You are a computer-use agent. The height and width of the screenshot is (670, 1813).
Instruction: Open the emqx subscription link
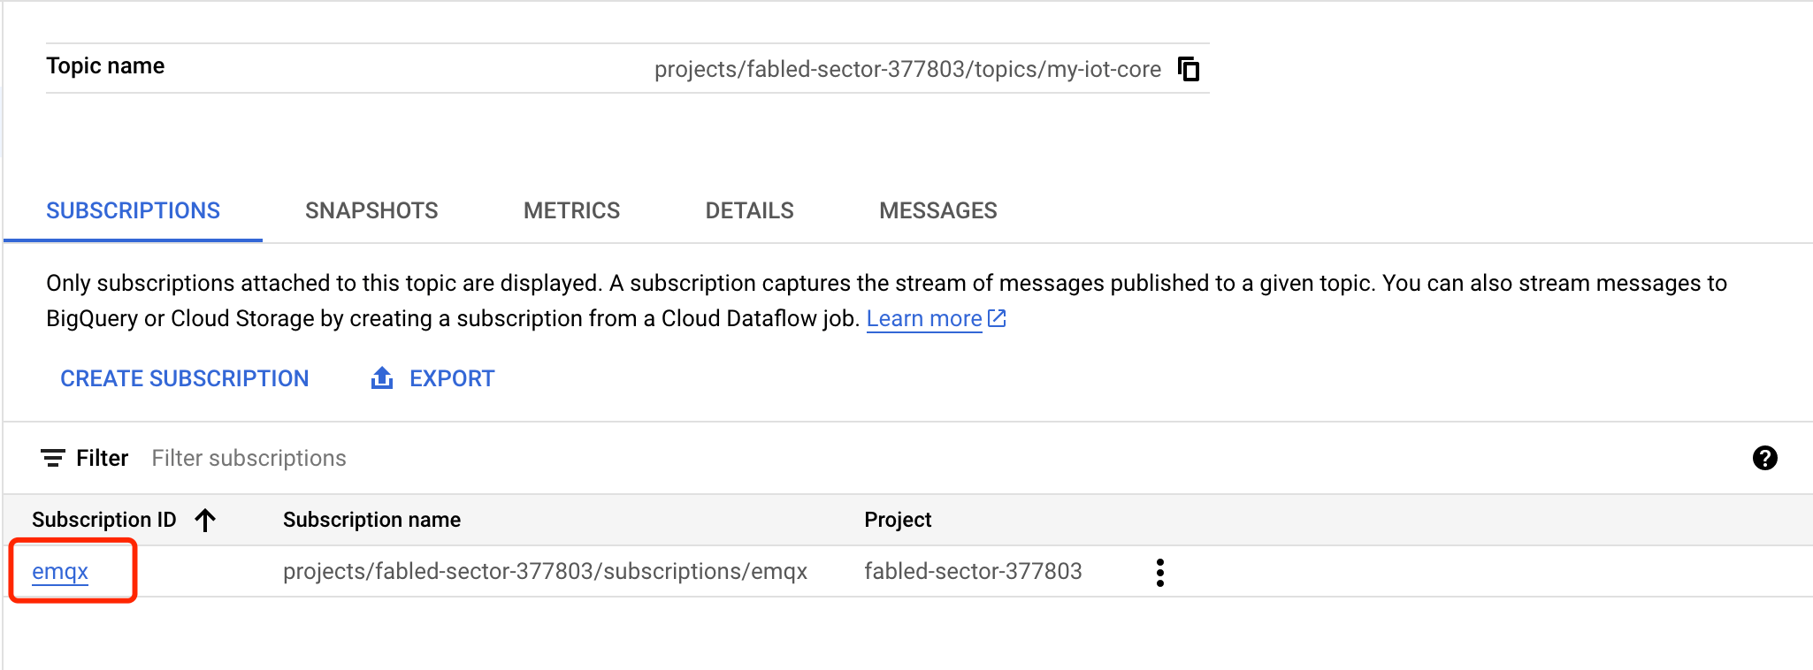coord(60,572)
